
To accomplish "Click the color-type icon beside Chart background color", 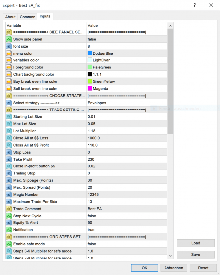I will pos(9,74).
